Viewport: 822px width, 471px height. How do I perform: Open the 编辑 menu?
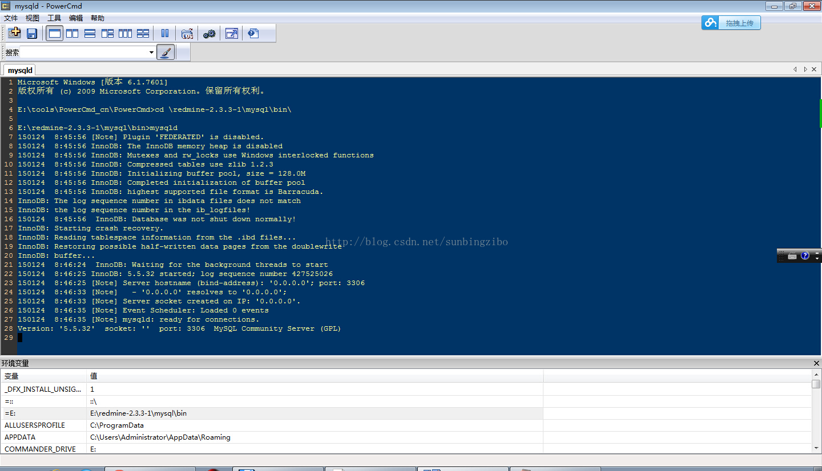click(x=76, y=18)
